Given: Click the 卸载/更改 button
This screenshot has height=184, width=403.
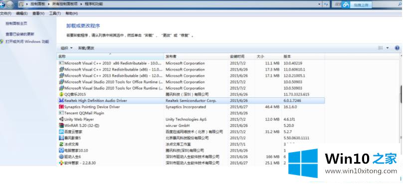Looking at the screenshot, I should pyautogui.click(x=86, y=48).
